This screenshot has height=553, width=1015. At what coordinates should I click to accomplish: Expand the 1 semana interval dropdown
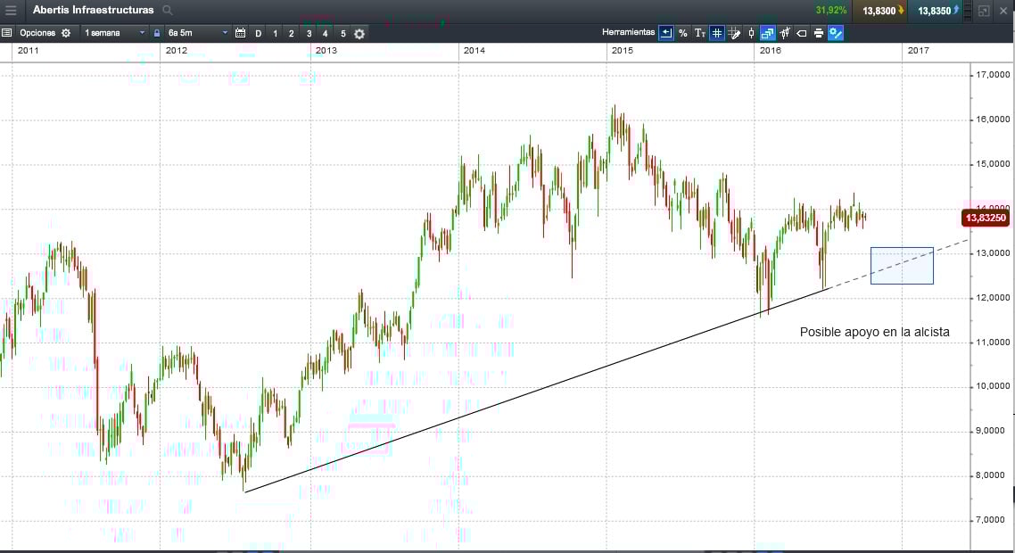pyautogui.click(x=114, y=33)
